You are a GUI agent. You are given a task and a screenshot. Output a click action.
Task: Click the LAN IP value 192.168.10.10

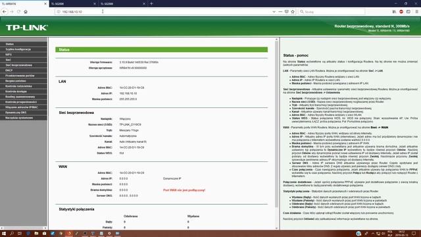coord(128,93)
